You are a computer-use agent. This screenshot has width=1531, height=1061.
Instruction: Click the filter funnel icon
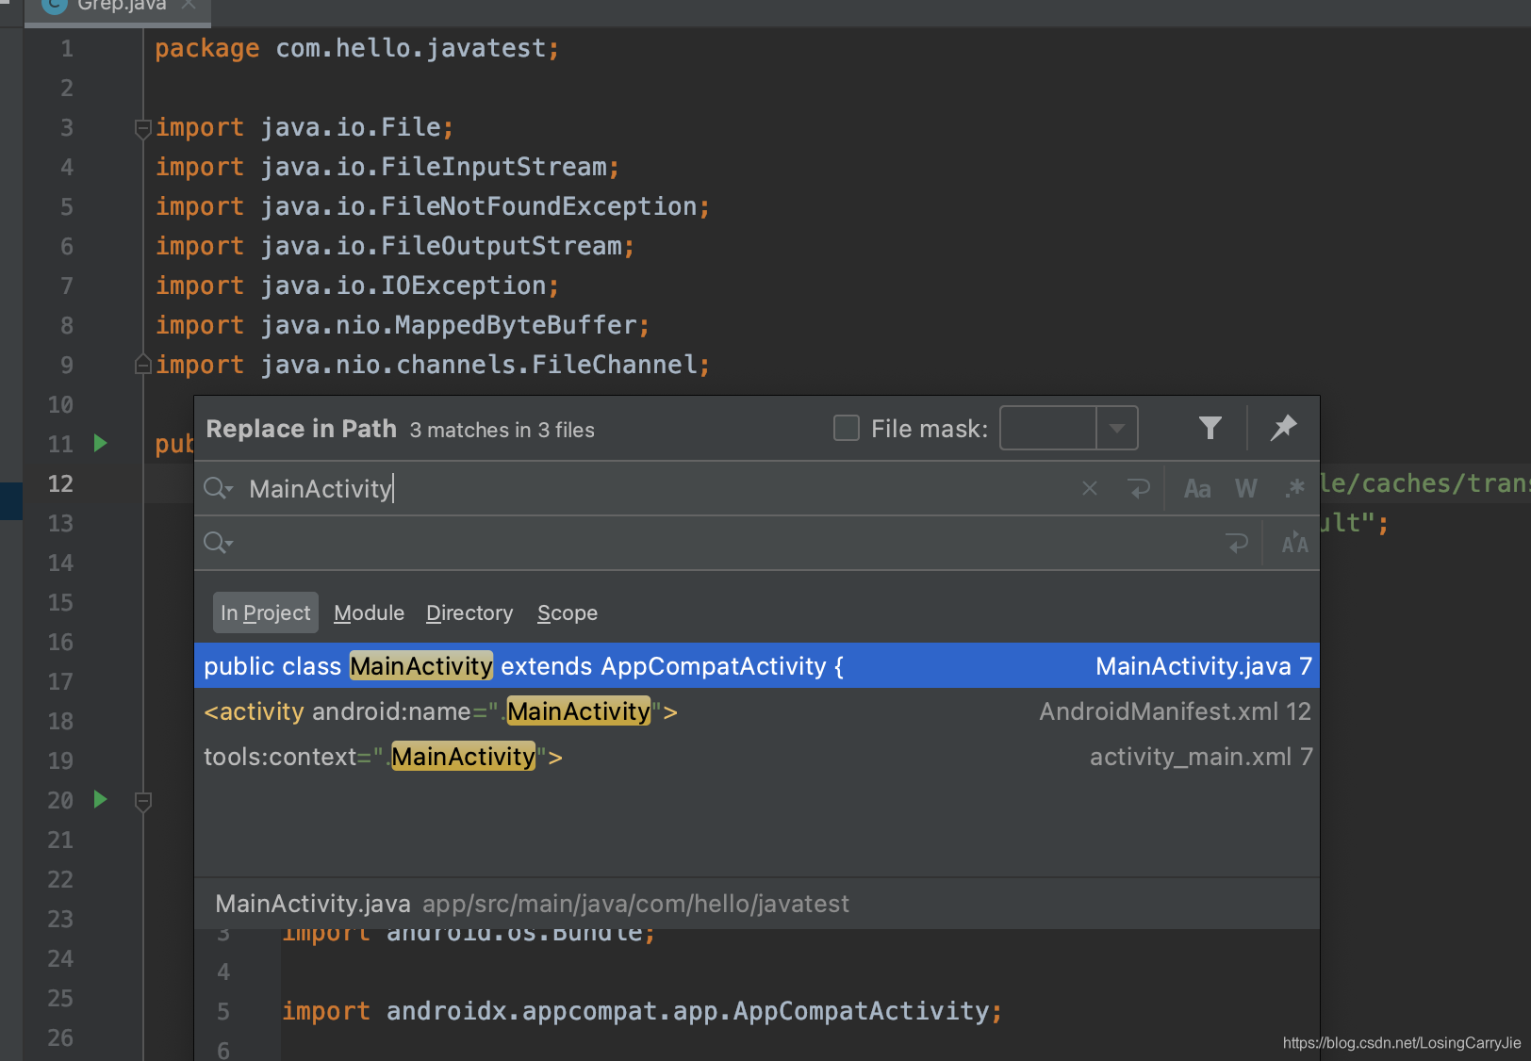1210,429
